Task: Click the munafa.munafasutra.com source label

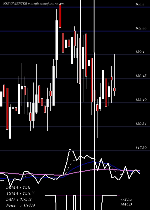Action: coord(46,4)
